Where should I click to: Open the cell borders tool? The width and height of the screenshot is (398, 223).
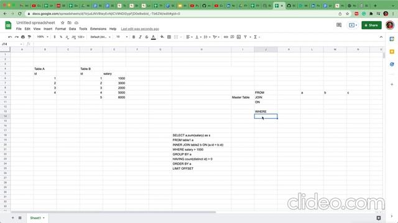[169, 37]
